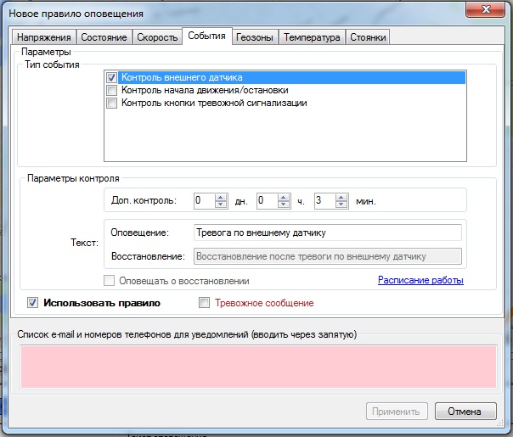This screenshot has height=437, width=513.
Task: Close the Новое правило оповещения dialog
Action: (x=488, y=11)
